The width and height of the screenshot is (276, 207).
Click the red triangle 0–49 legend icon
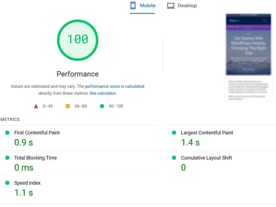pos(36,106)
